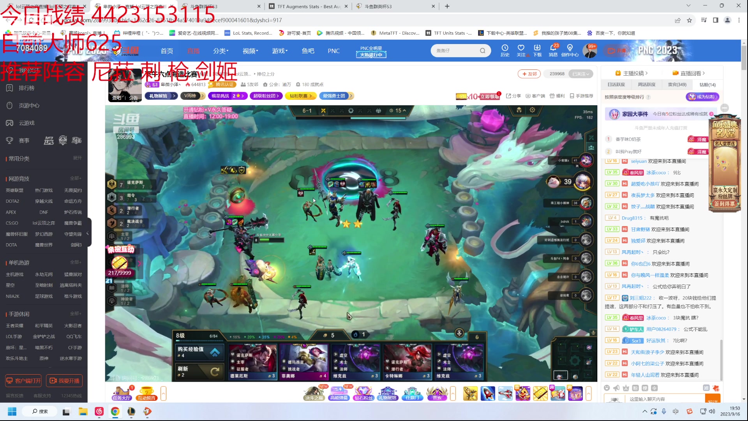This screenshot has height=421, width=748.
Task: Open the 创作中心 lightbulb icon
Action: pos(570,51)
